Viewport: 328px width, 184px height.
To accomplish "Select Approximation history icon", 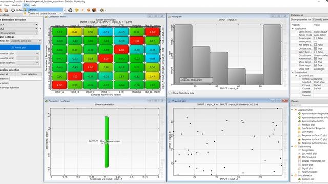I will tap(299, 121).
